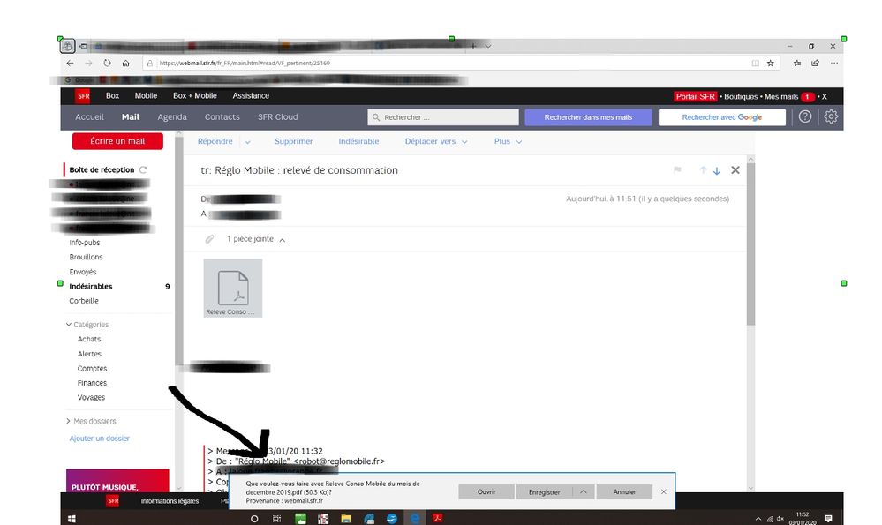Click Supprimer to delete the email
Viewport: 882px width, 525px height.
294,142
